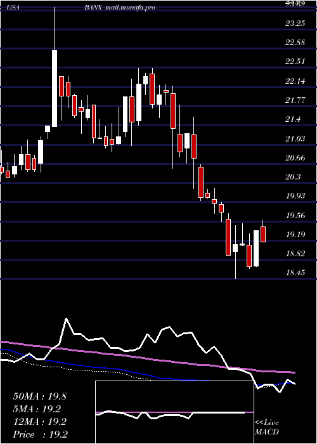Screen dimensions: 317x444
Task: Click the 21.03 price axis label
Action: [295, 138]
